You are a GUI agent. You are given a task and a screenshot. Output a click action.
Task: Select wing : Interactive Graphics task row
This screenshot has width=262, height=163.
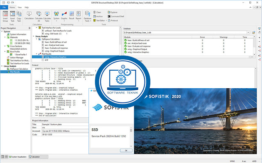tap(75, 57)
